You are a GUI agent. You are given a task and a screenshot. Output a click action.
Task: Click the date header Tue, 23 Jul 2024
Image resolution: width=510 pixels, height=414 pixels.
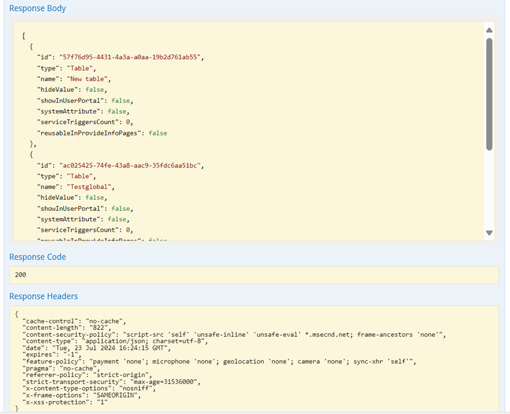pos(96,348)
